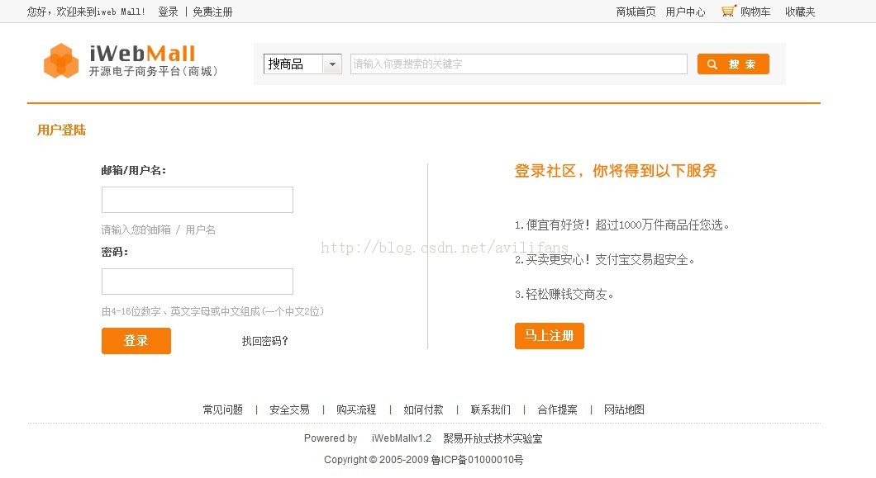This screenshot has height=478, width=876.
Task: Click the 请输入您的邮箱 / 用户名 hint text
Action: (159, 230)
